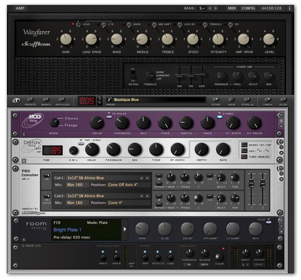
Task: Toggle the Stereo switch on Mod Thing
Action: click(219, 117)
